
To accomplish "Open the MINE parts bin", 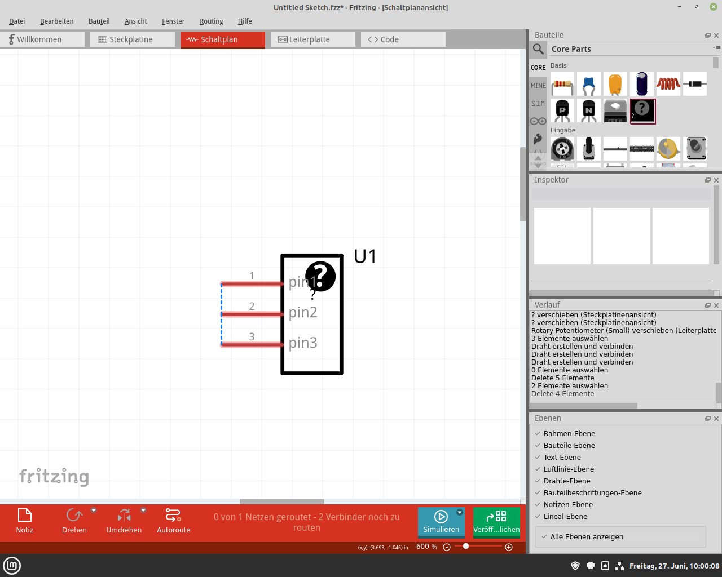I will (x=538, y=86).
